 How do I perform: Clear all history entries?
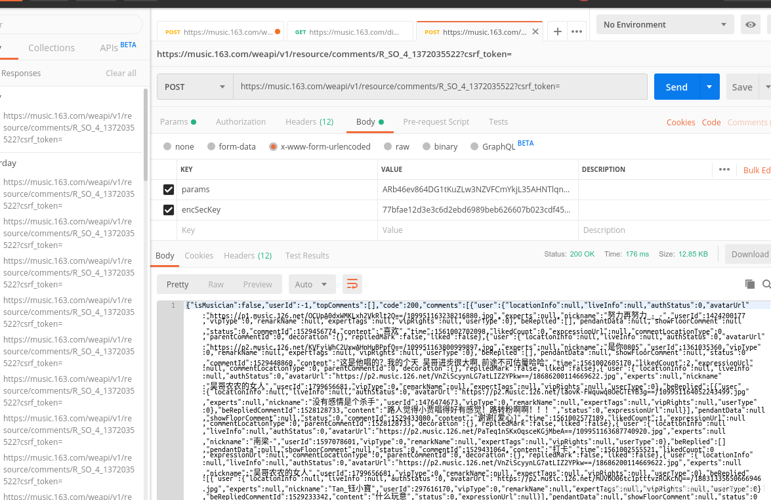point(121,73)
